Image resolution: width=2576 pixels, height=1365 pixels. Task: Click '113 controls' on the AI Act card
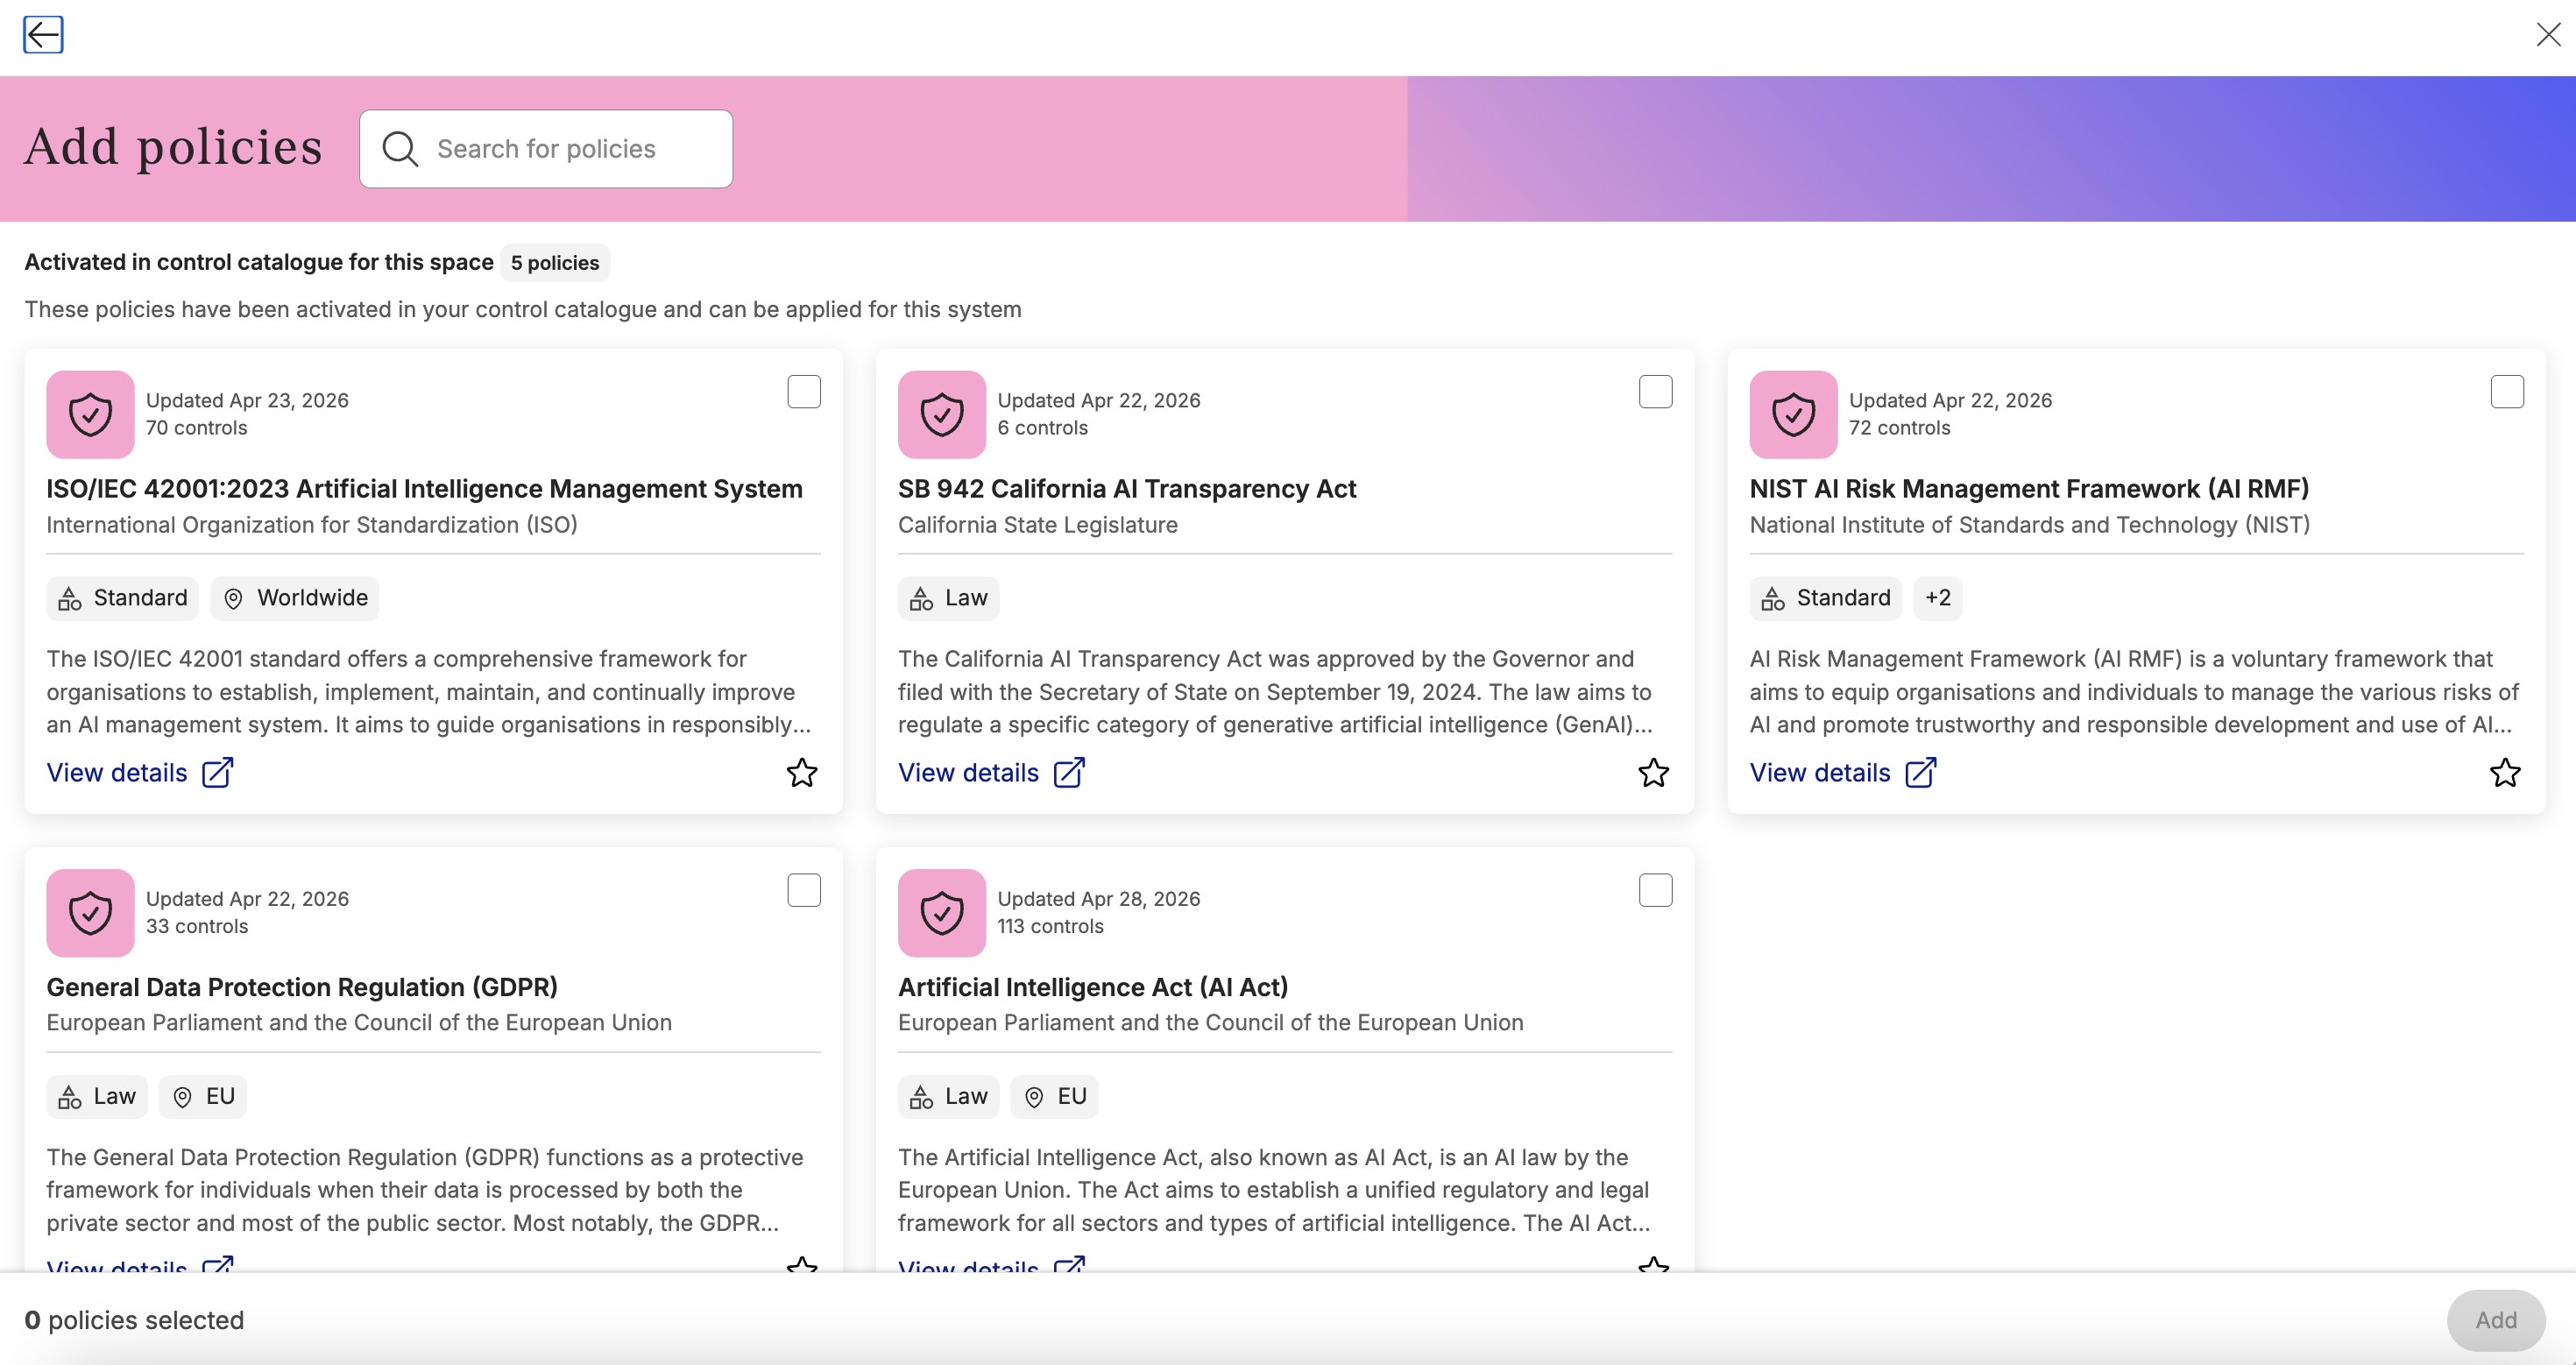pyautogui.click(x=1050, y=926)
